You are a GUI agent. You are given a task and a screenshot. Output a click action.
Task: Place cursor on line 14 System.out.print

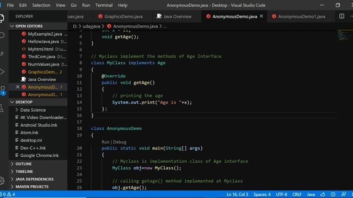coord(152,102)
